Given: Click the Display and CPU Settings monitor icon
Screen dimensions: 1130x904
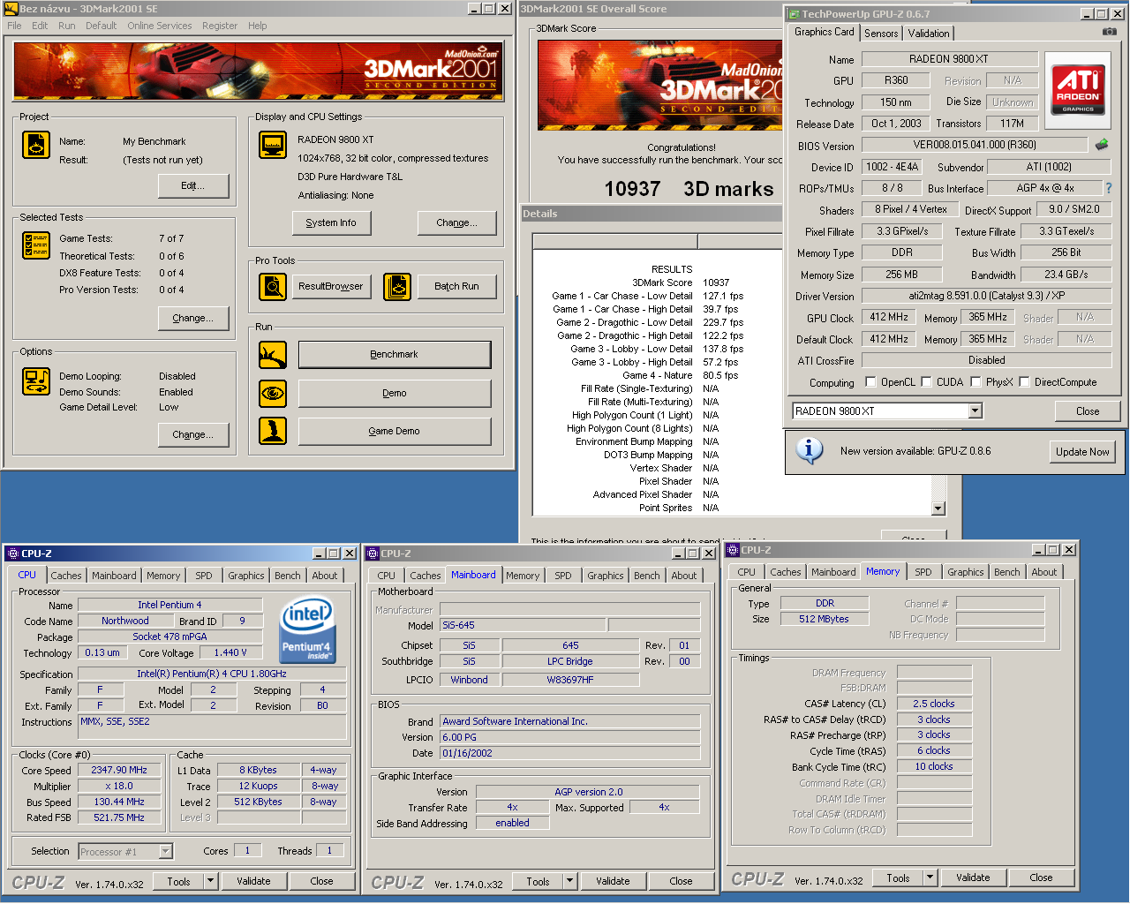Looking at the screenshot, I should [273, 145].
